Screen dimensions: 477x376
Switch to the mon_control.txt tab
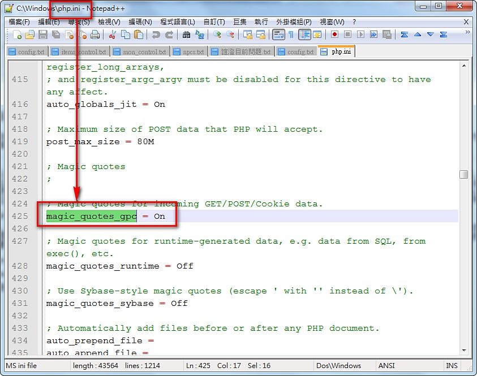click(x=141, y=52)
